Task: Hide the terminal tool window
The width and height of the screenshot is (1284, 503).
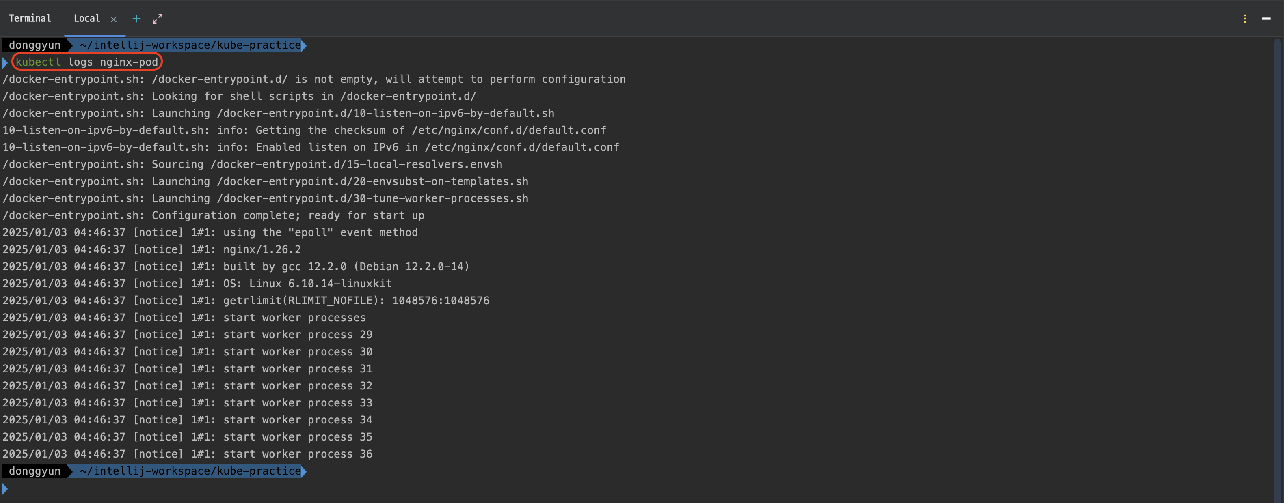Action: point(1266,19)
